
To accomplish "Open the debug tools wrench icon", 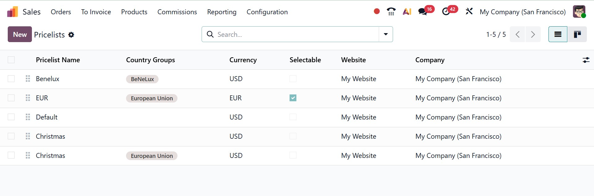I will 469,11.
